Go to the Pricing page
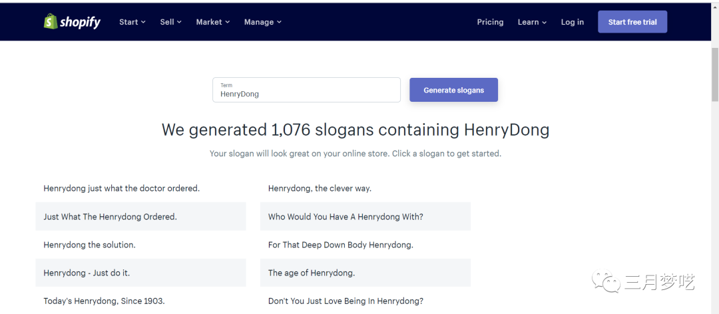This screenshot has height=314, width=719. click(x=490, y=22)
